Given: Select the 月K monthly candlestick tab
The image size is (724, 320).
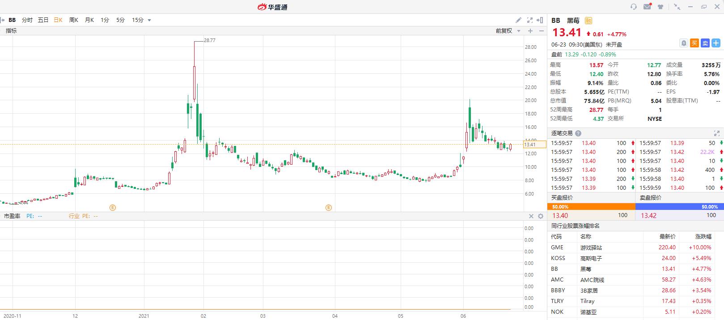Looking at the screenshot, I should click(x=89, y=20).
